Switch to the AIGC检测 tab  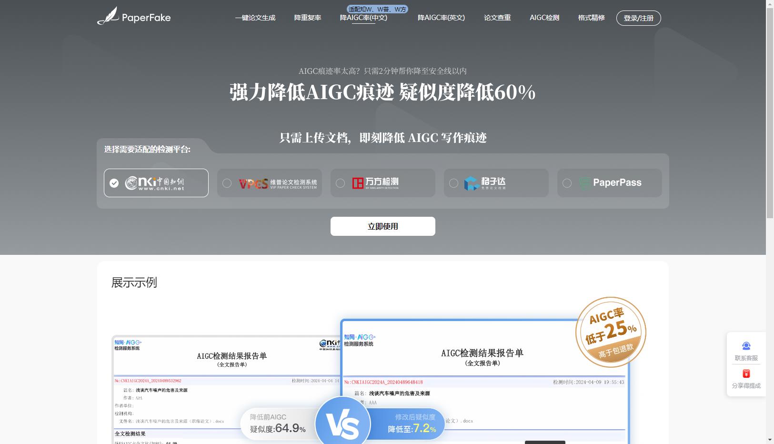coord(543,18)
